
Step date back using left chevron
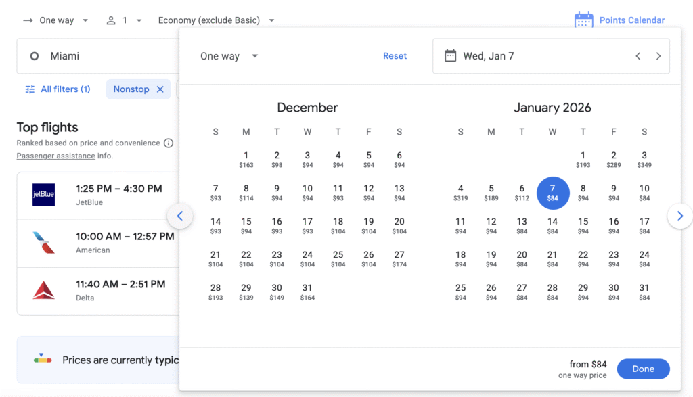click(638, 56)
